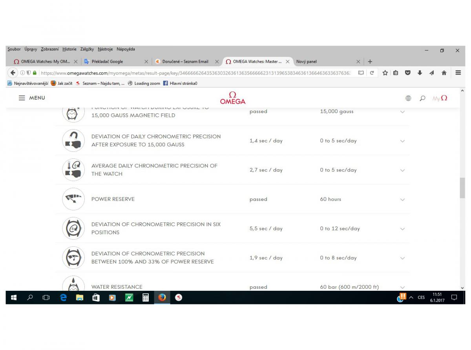
Task: Expand the Water Resistance row chevron
Action: click(402, 287)
